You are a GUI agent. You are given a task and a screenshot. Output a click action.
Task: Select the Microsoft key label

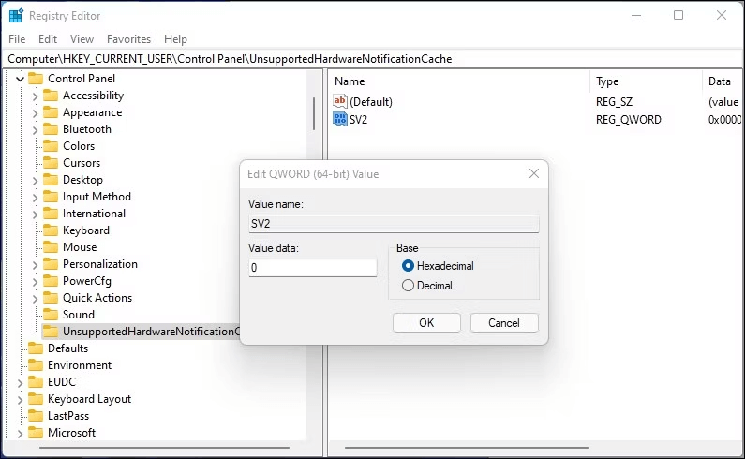(72, 433)
